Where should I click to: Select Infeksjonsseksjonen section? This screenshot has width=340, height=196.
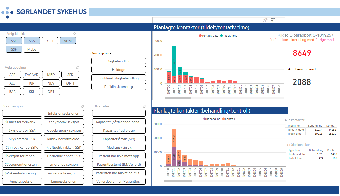(64, 113)
